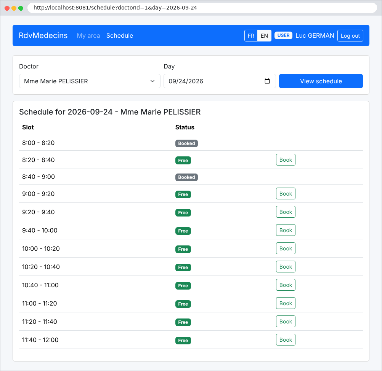Go to RdvMedecins home brand link

[43, 35]
